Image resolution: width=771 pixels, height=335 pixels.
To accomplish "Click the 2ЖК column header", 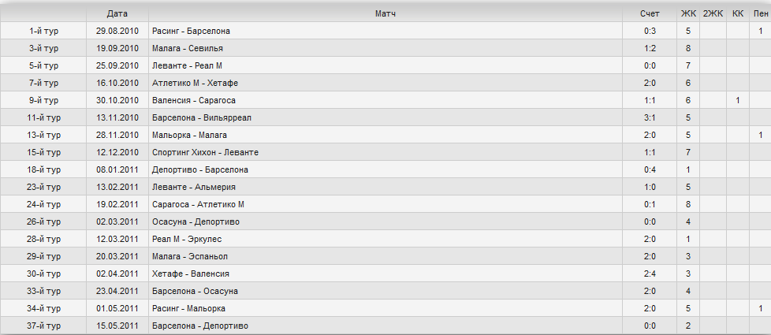I will coord(713,13).
